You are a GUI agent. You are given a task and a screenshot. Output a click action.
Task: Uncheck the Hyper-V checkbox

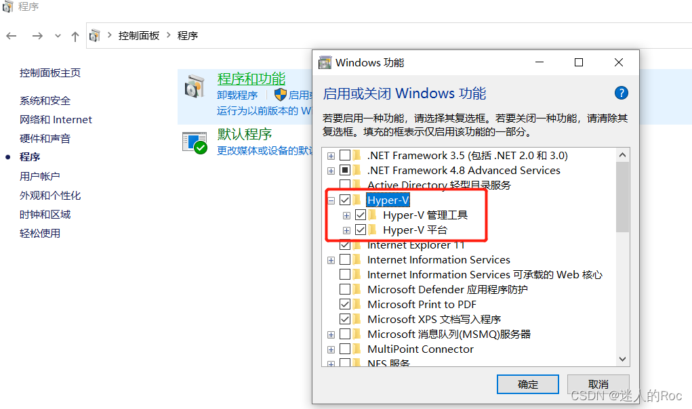tap(345, 200)
